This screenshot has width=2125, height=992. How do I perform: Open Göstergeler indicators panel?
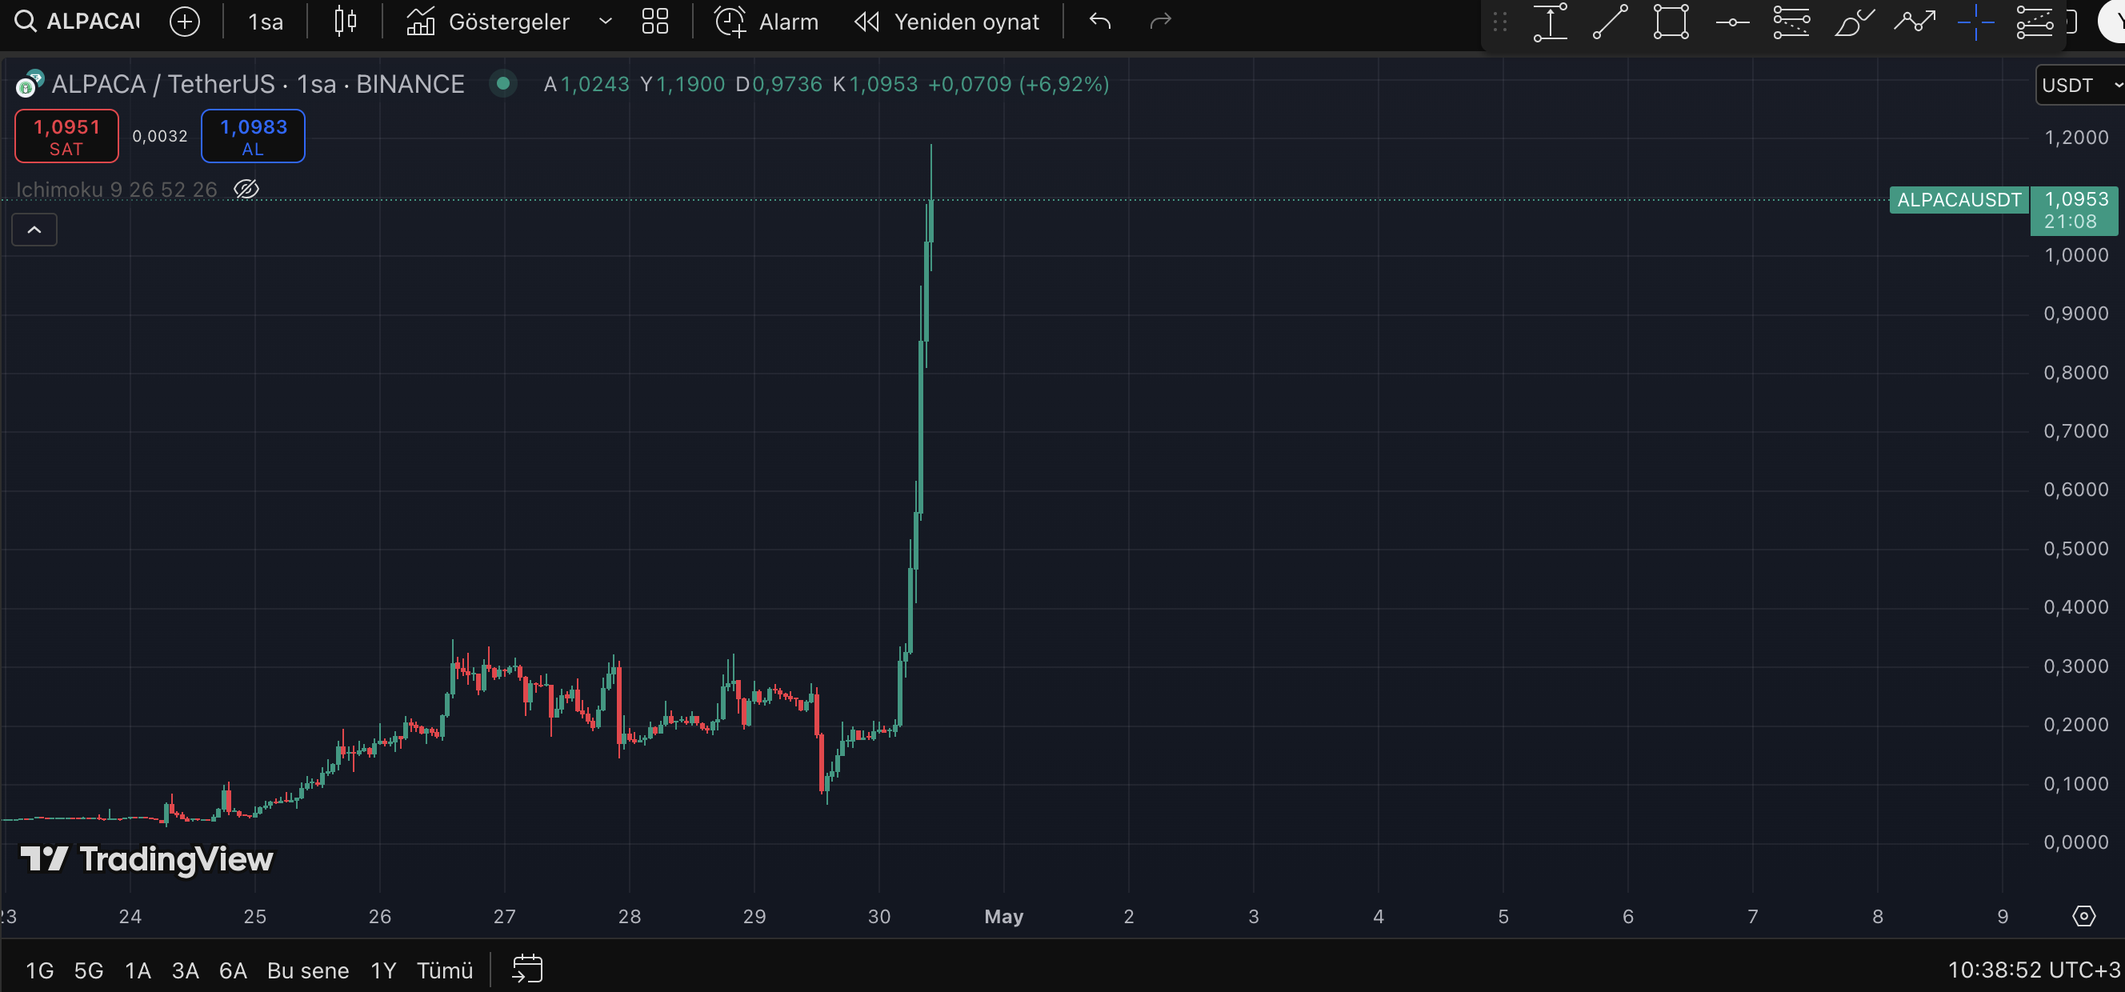pyautogui.click(x=488, y=22)
